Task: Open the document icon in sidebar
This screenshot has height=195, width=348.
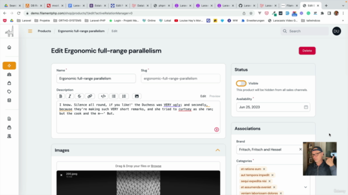Action: (9, 119)
